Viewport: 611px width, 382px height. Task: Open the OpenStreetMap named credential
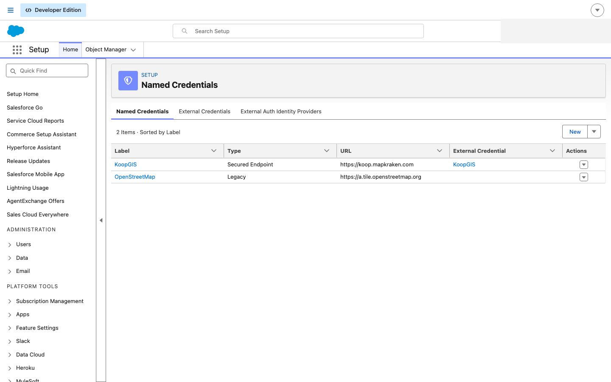(135, 177)
